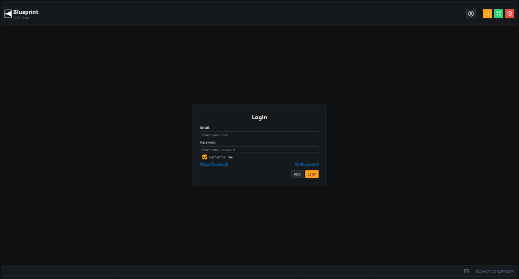Minimize window with the orange button

pyautogui.click(x=487, y=13)
